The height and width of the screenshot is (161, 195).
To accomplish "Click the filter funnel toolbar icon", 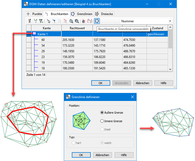I will 41,21.
